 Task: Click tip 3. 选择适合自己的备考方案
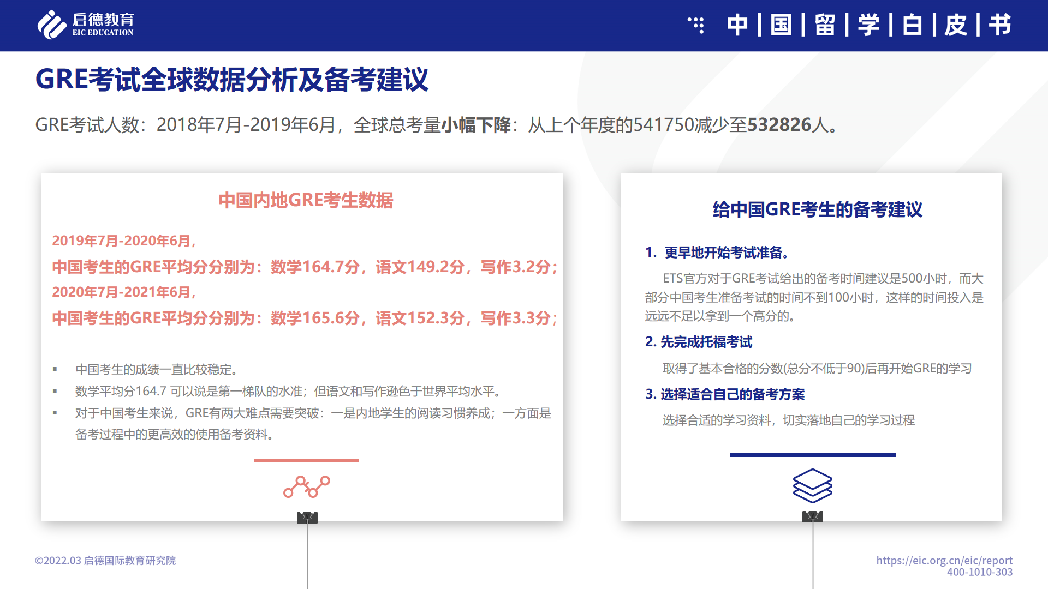725,394
